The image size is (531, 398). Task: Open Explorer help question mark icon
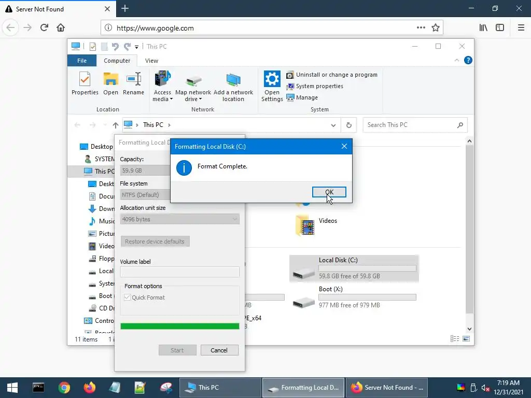[x=468, y=60]
